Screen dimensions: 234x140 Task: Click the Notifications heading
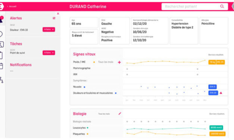(21, 65)
